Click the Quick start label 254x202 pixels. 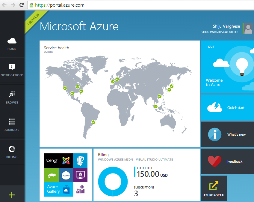point(236,108)
